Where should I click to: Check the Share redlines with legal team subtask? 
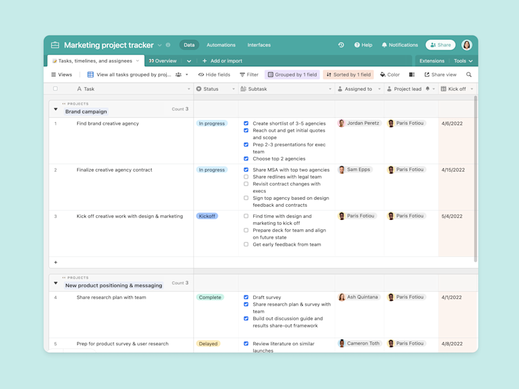pos(246,177)
